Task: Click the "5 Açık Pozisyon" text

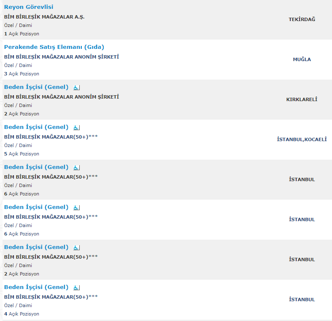Action: (x=22, y=154)
